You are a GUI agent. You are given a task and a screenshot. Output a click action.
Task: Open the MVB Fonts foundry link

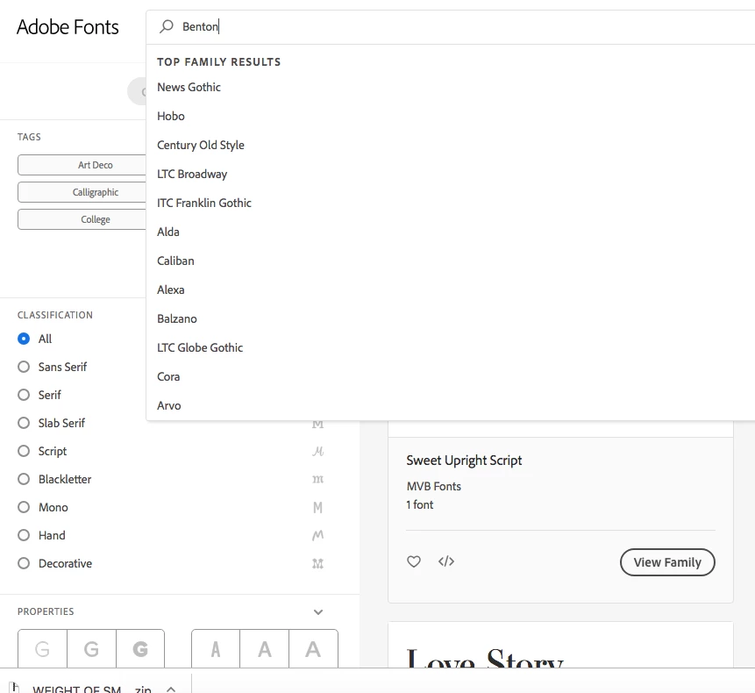[x=433, y=486]
